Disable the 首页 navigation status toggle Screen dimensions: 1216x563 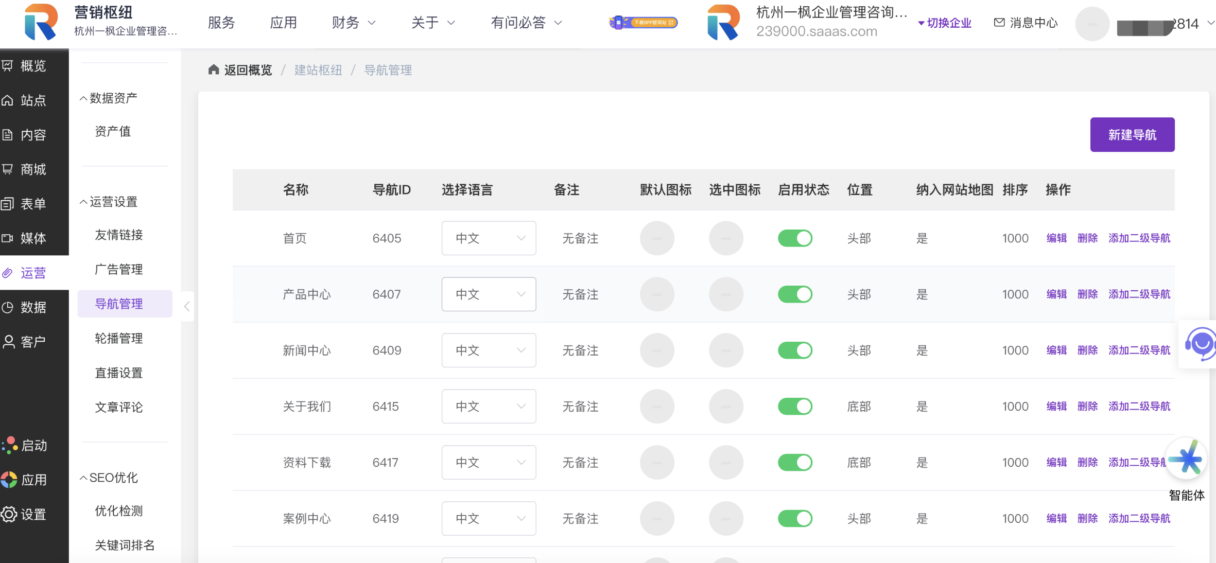click(795, 238)
